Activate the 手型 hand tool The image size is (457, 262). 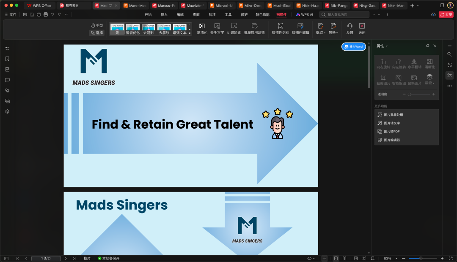[97, 26]
